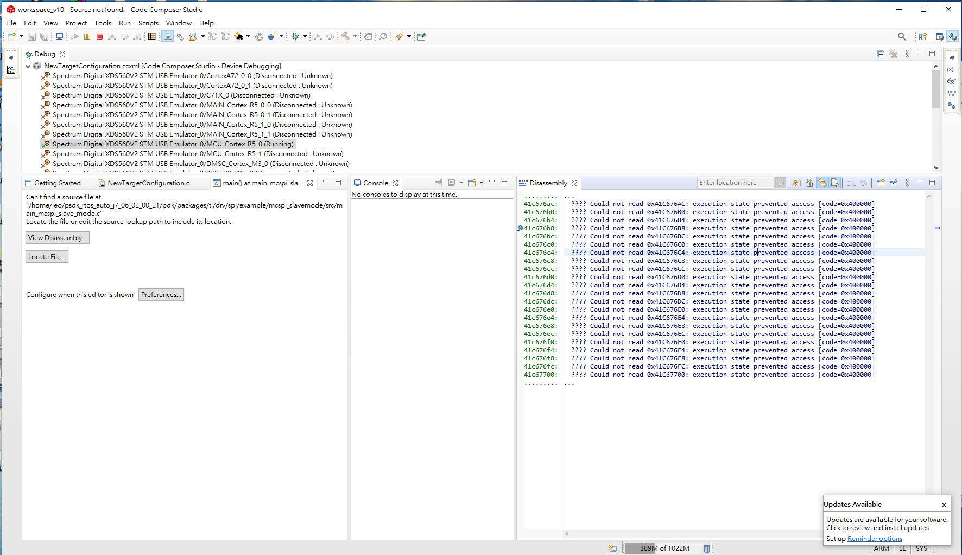Open the Run menu
The width and height of the screenshot is (962, 555).
[125, 23]
